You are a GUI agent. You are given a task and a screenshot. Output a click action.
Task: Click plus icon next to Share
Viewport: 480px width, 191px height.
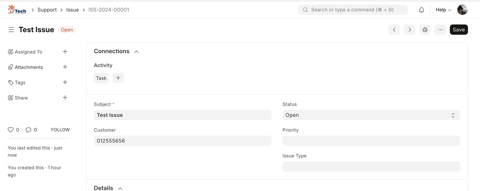(x=65, y=97)
